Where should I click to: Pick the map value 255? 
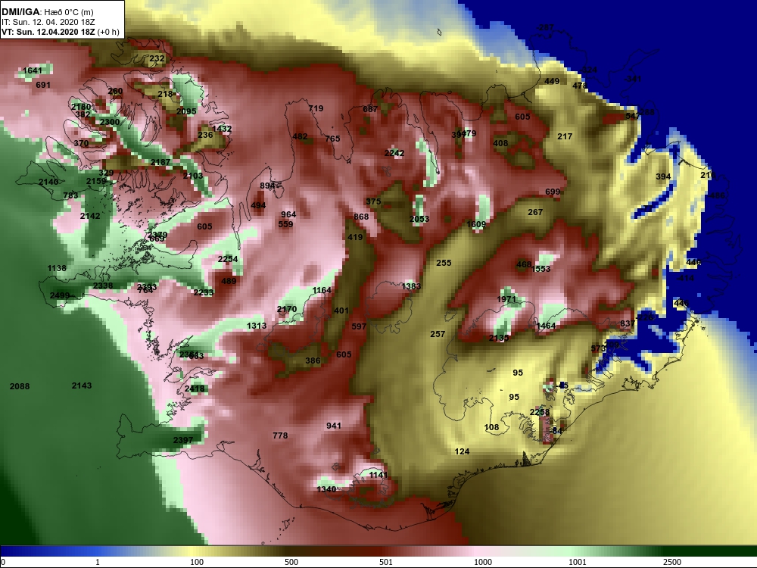click(444, 264)
